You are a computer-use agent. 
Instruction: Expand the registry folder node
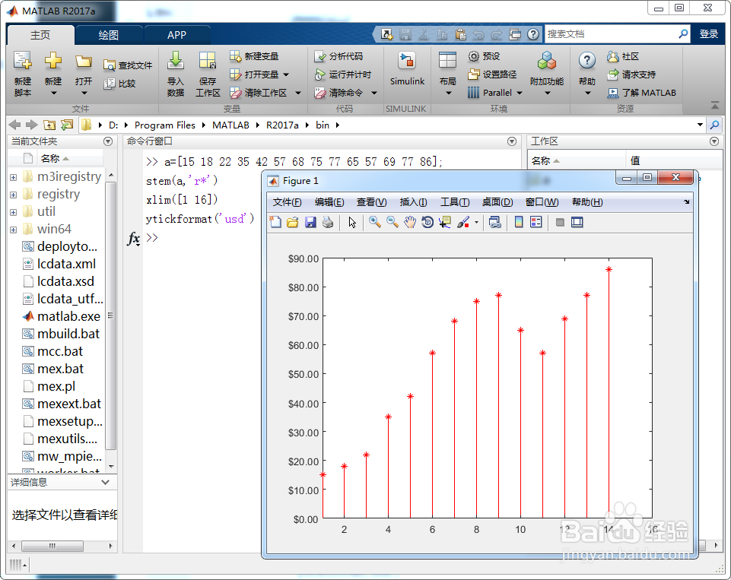click(x=13, y=195)
